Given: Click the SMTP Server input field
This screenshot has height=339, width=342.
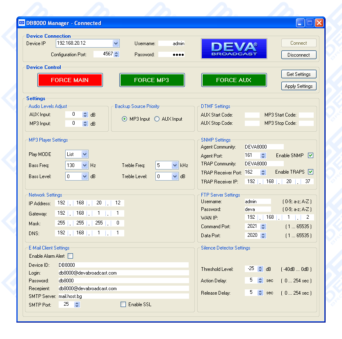Looking at the screenshot, I should 123,296.
